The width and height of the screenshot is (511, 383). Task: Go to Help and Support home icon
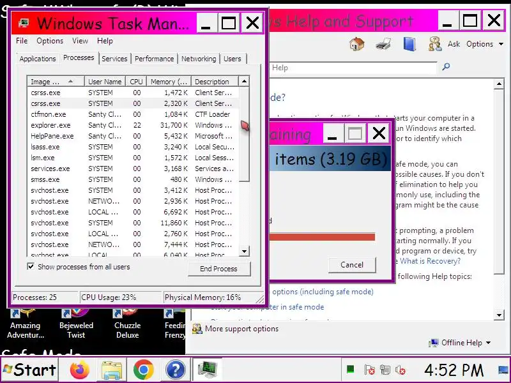click(357, 44)
